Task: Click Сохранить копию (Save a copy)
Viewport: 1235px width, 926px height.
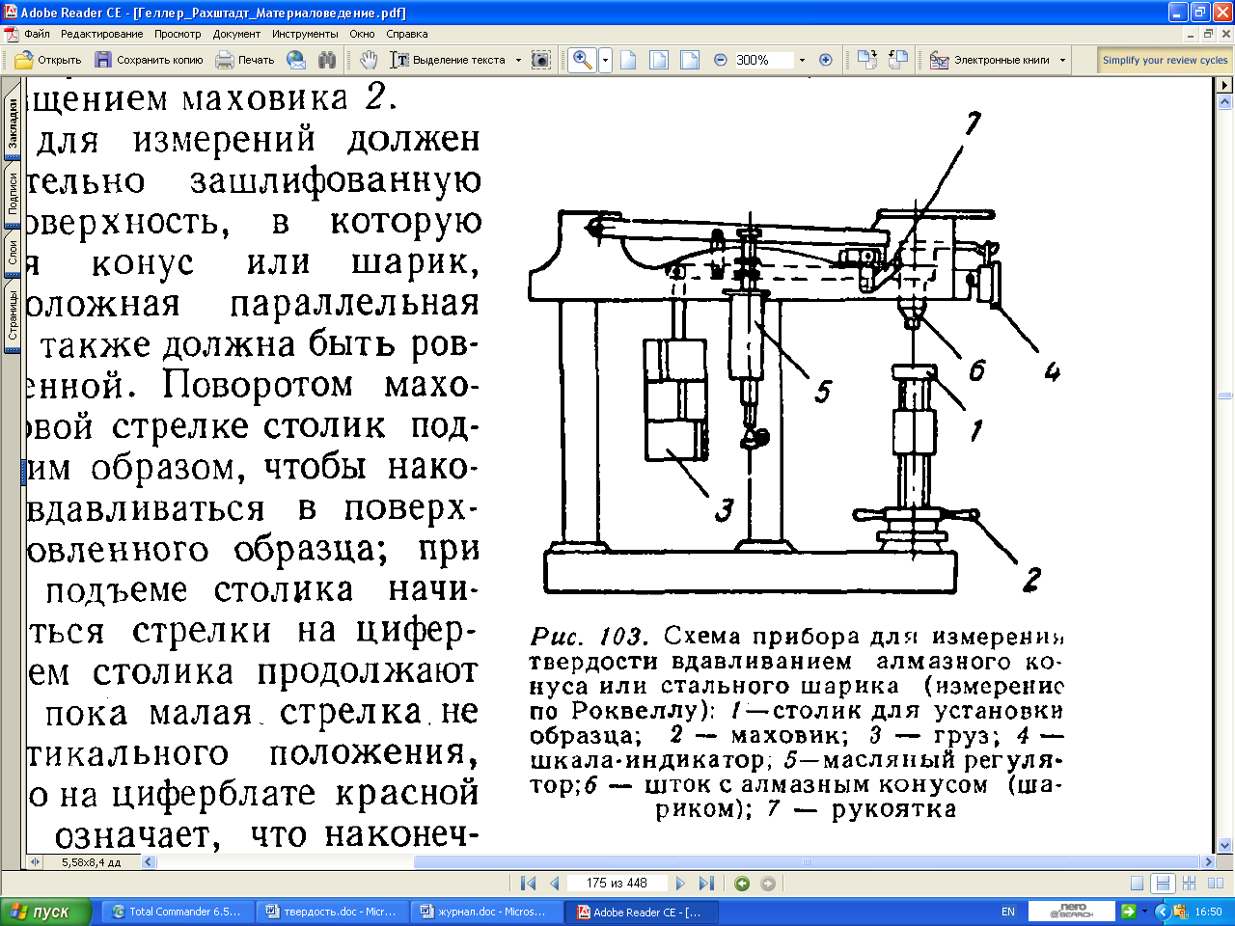Action: [150, 60]
